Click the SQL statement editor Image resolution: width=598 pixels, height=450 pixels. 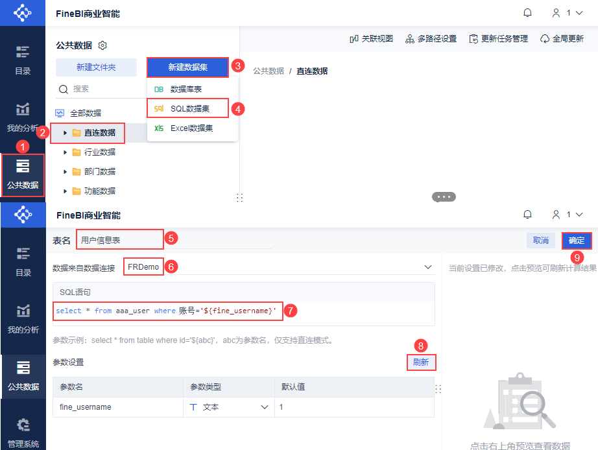pyautogui.click(x=244, y=313)
